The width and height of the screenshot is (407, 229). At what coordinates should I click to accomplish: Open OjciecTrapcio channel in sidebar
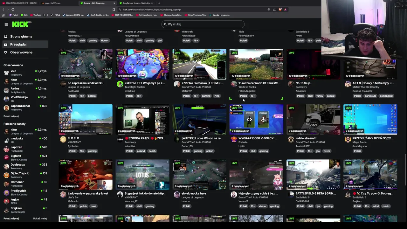[25, 175]
